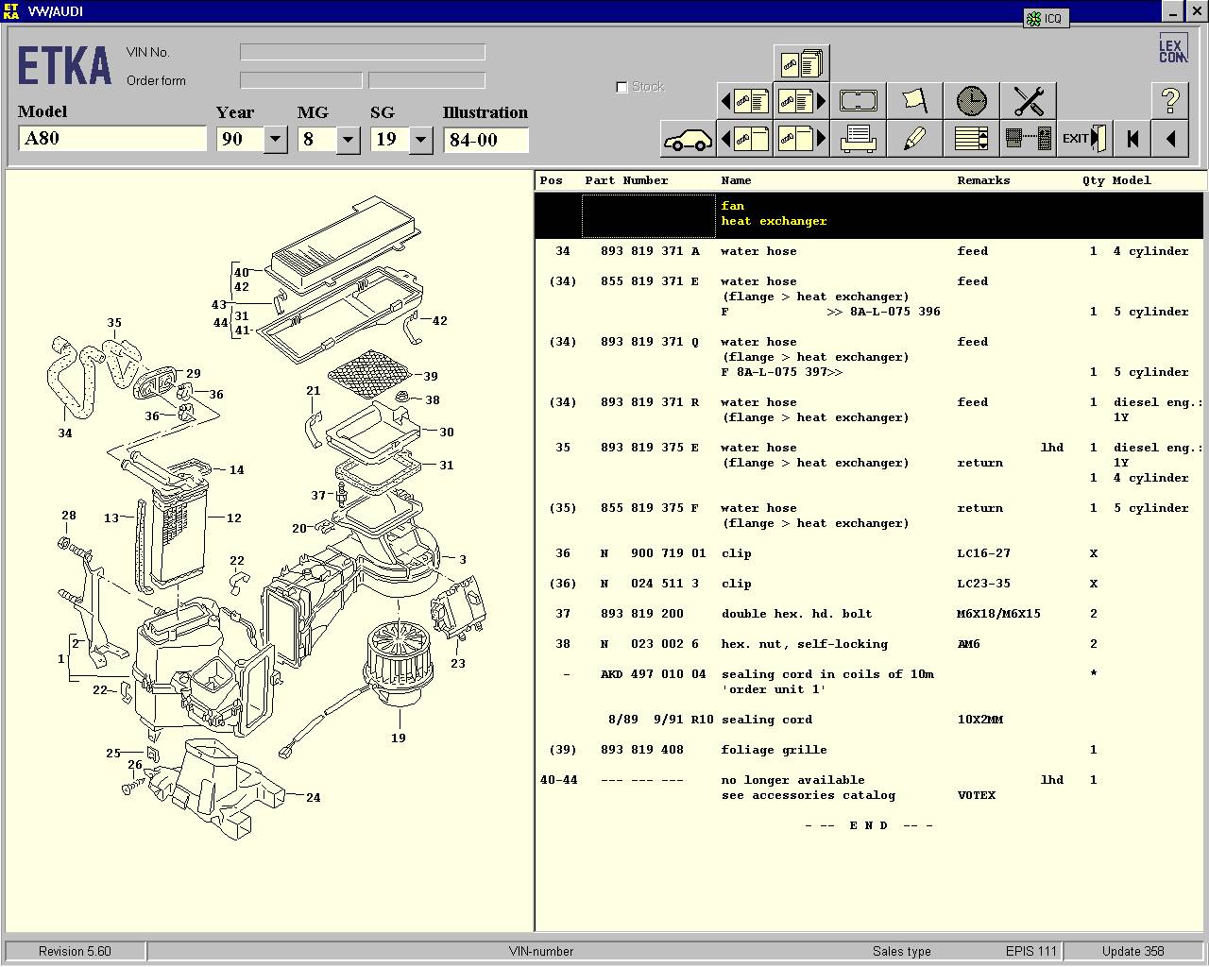
Task: Select sealing cord part AKD 497 010 04
Action: tap(653, 674)
